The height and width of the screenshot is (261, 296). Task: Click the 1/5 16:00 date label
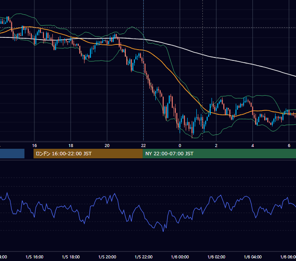34,257
